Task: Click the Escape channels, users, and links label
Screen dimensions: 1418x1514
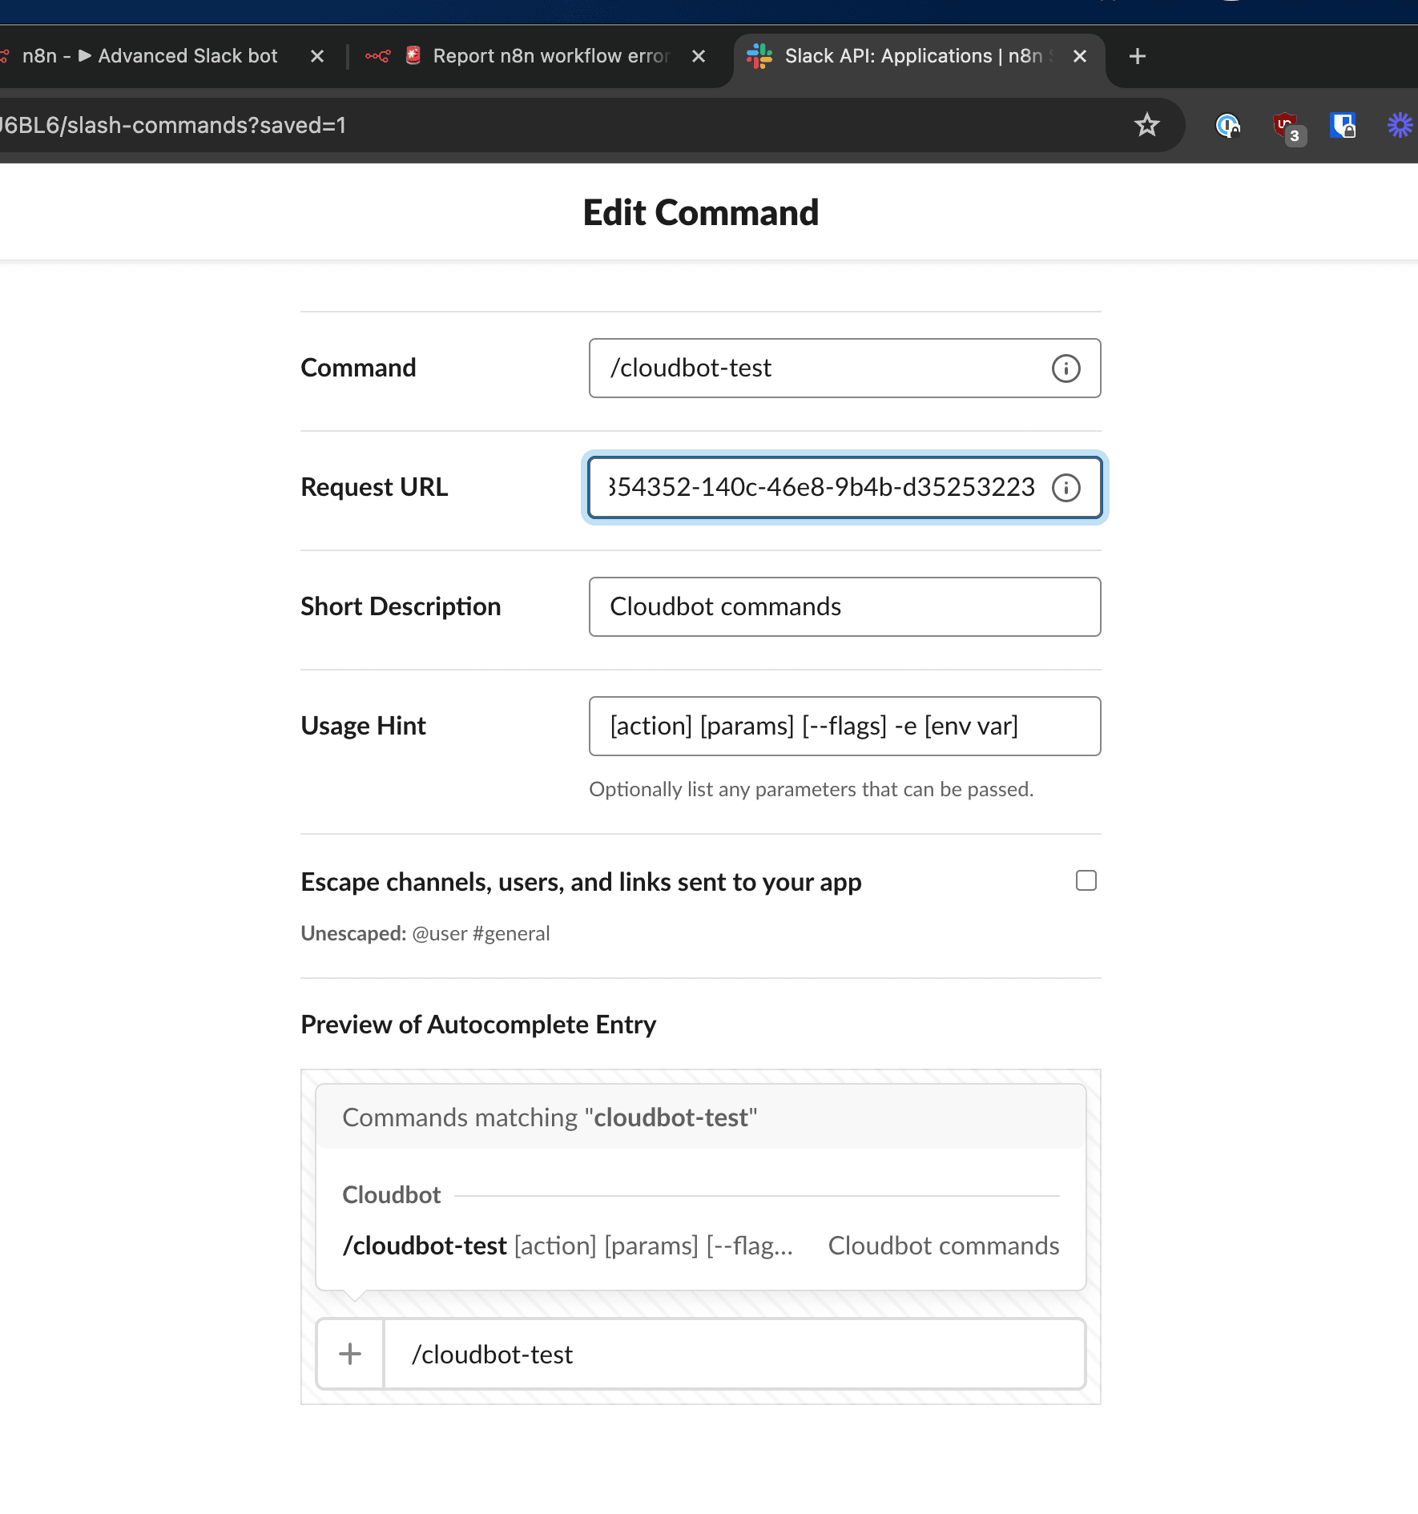Action: coord(581,882)
